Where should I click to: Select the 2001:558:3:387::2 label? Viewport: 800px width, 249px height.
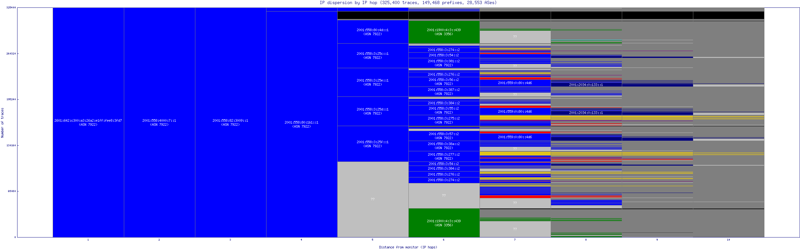pos(444,92)
